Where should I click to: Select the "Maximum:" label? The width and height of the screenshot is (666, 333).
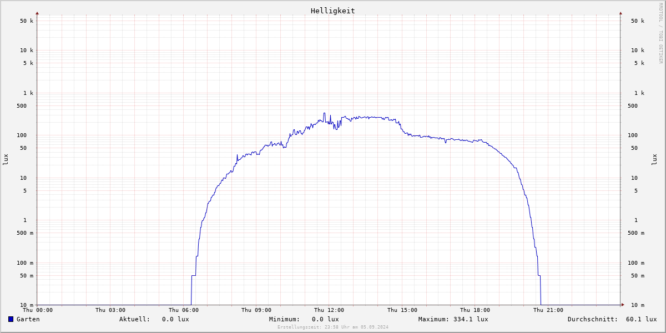click(434, 319)
